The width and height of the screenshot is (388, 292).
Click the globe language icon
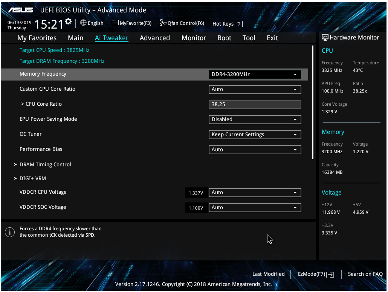(x=83, y=23)
